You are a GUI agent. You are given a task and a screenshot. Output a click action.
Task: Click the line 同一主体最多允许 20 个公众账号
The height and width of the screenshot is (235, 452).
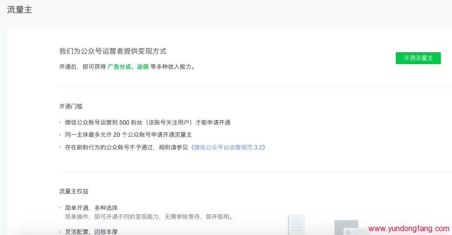pos(129,135)
